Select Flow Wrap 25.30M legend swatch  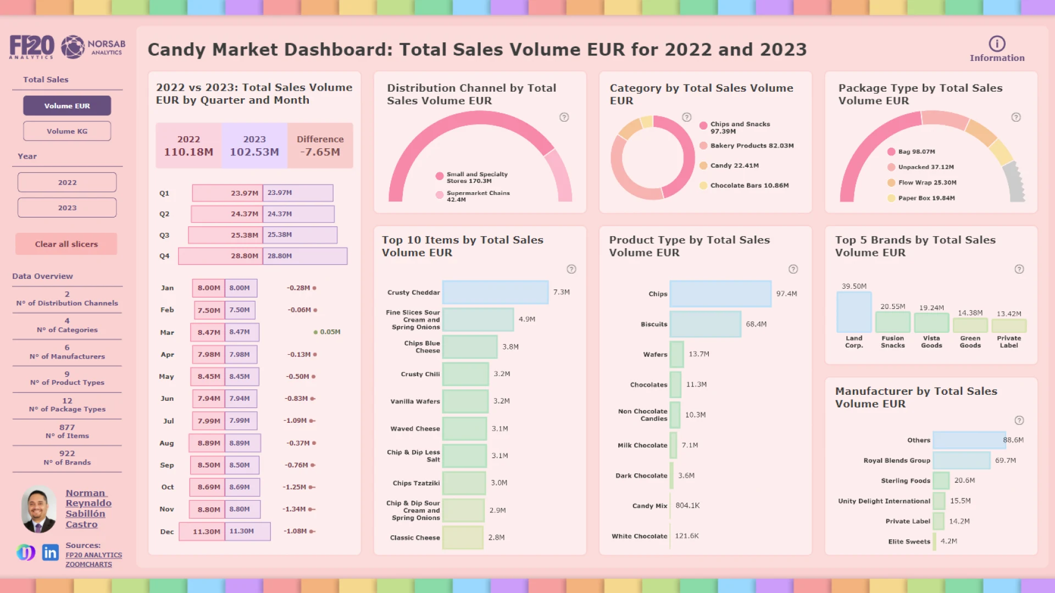click(x=891, y=182)
